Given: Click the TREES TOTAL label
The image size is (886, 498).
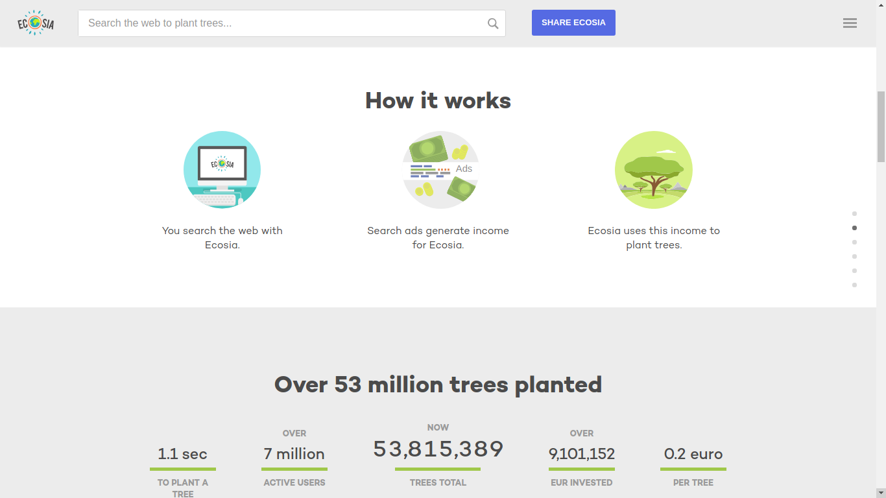Looking at the screenshot, I should (x=438, y=482).
